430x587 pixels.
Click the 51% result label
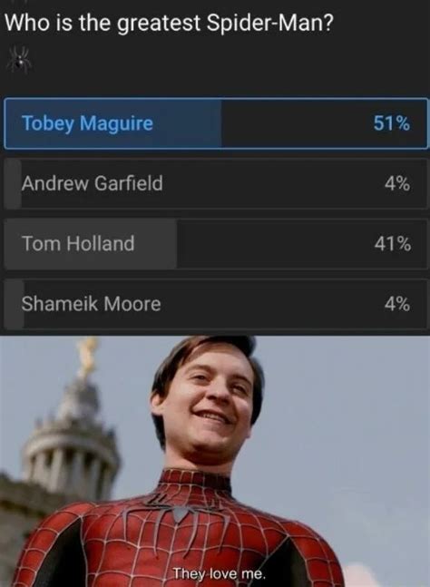[392, 123]
